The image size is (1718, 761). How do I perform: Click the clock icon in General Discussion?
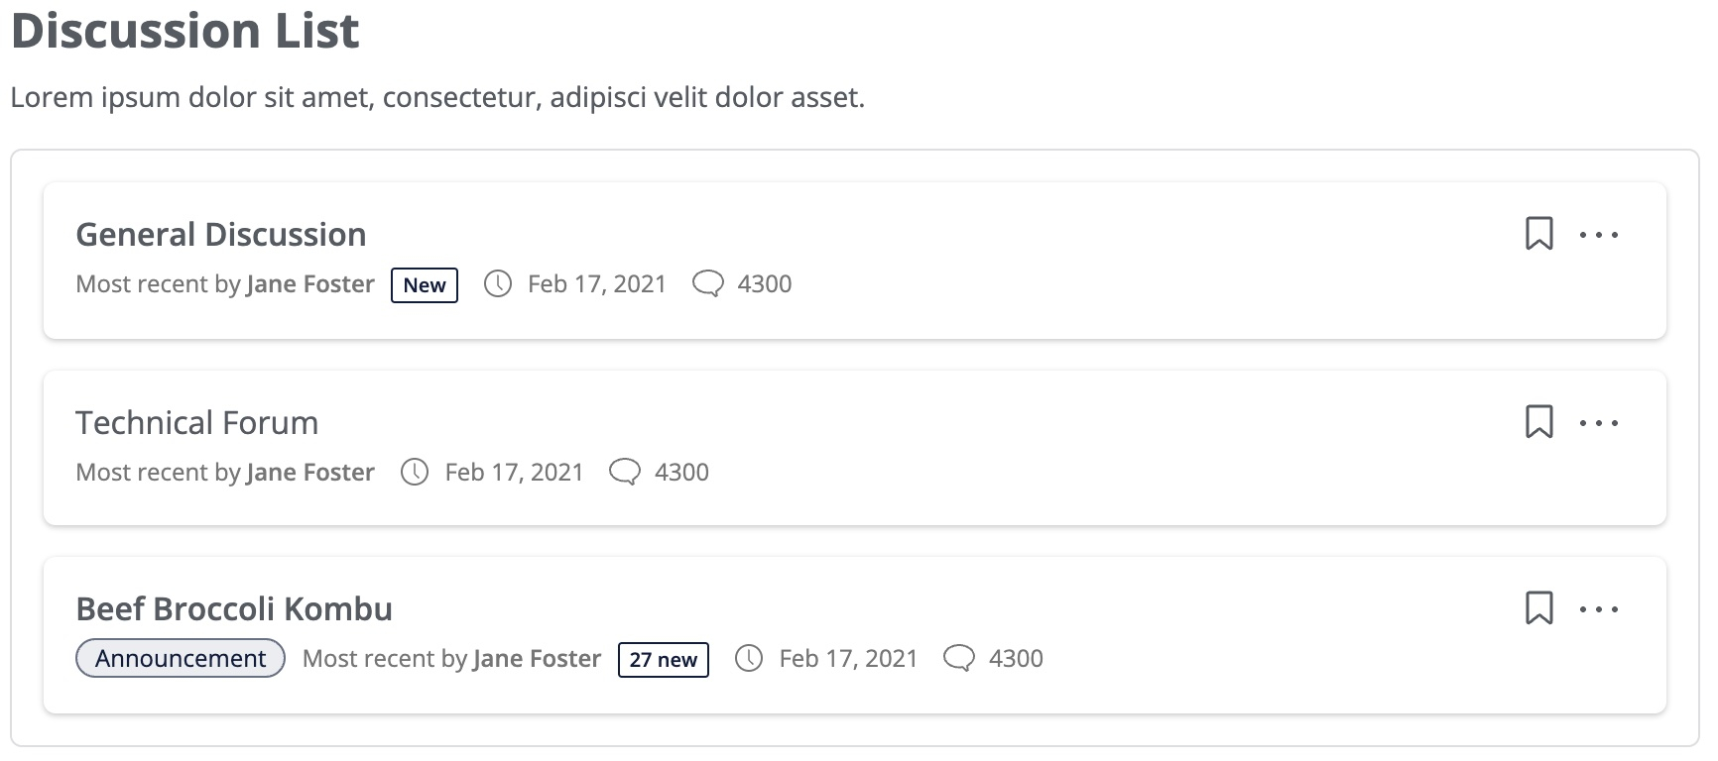[x=498, y=284]
